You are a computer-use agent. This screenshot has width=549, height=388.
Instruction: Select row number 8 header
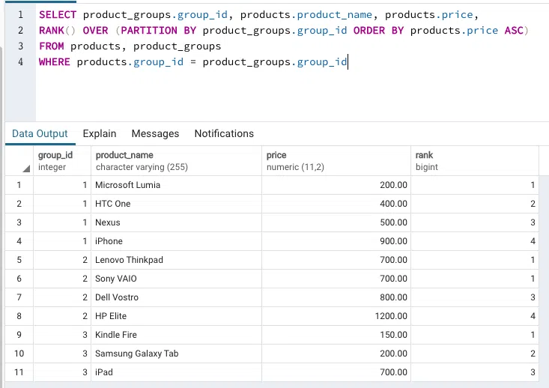pos(19,316)
